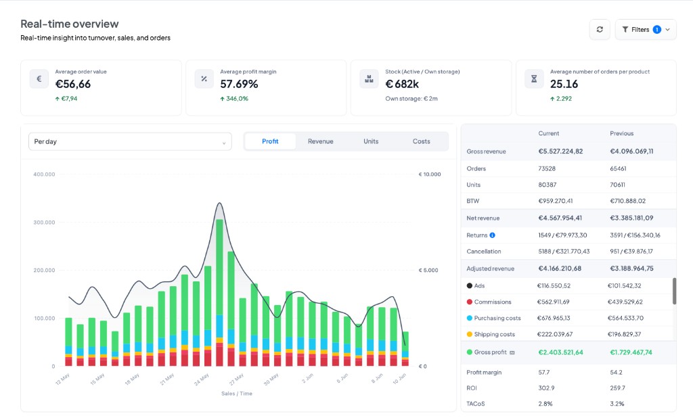Click the euro icon on Average order value
Screen dimensions: 693x418
pyautogui.click(x=39, y=79)
